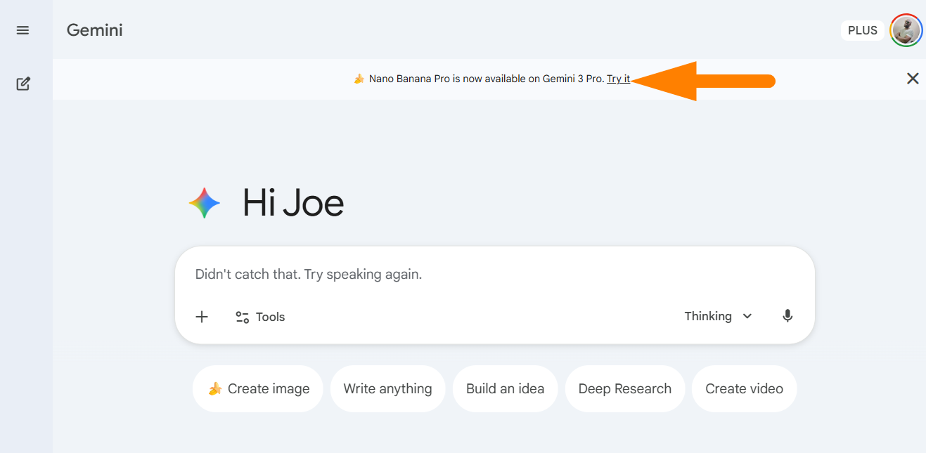Click the plus icon to add files
Screen dimensions: 926x453
point(202,317)
